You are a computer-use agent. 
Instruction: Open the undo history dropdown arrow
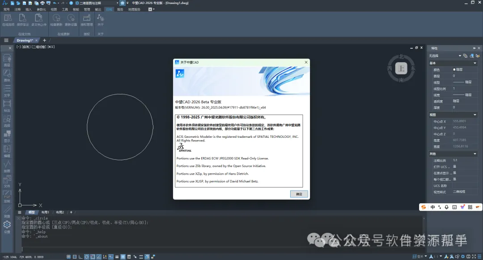point(59,3)
